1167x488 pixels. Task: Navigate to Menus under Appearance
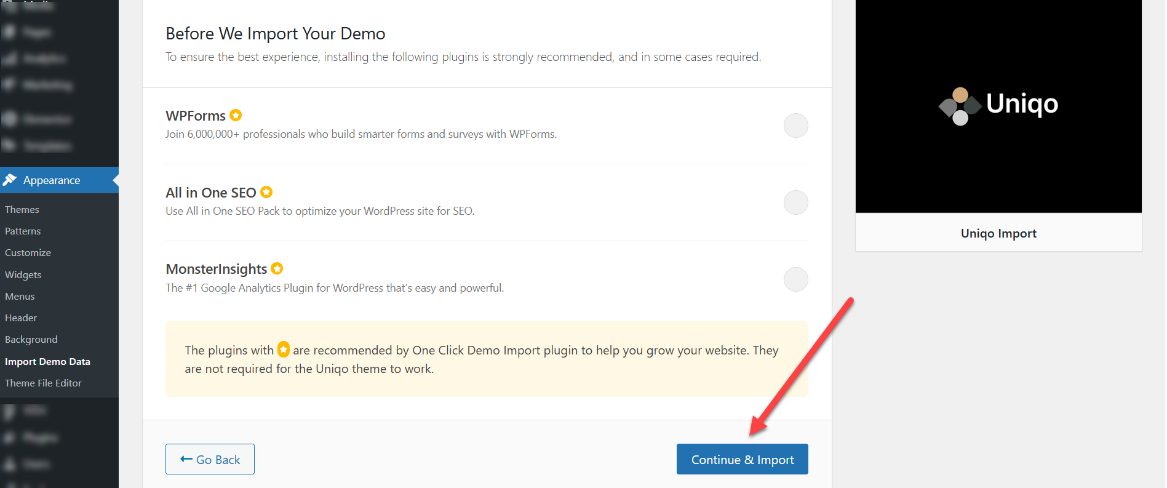click(x=20, y=296)
